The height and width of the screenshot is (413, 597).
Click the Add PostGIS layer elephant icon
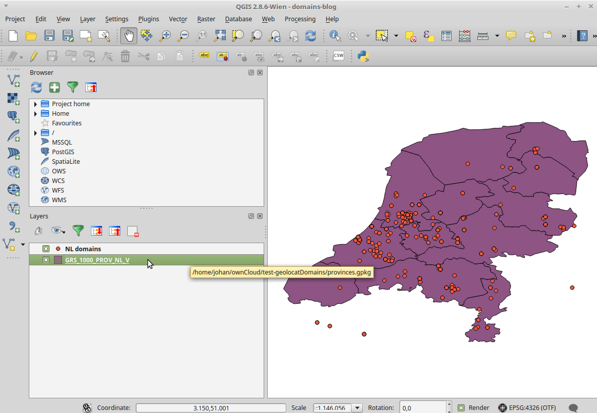(14, 117)
